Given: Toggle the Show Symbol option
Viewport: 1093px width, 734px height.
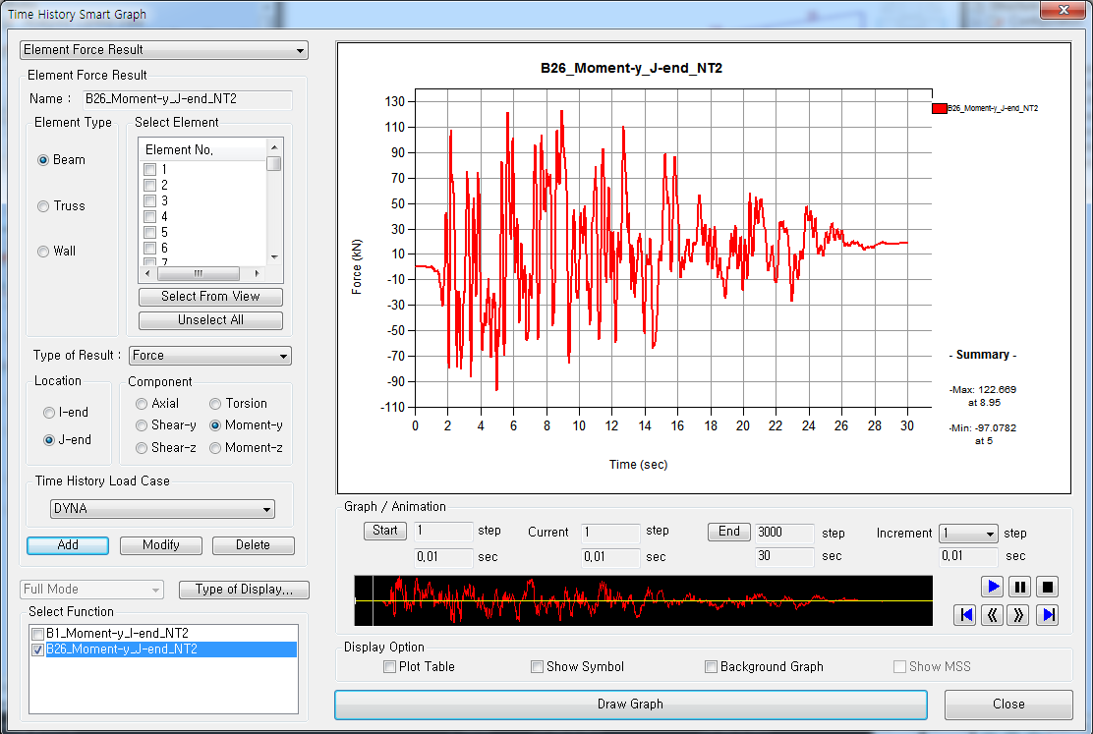Looking at the screenshot, I should 538,667.
